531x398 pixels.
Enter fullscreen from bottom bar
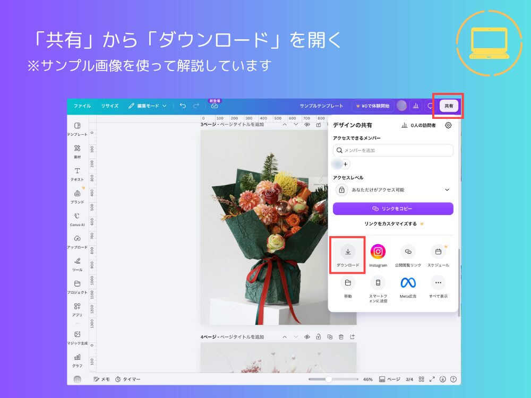pos(432,379)
